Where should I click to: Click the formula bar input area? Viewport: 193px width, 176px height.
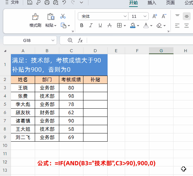tap(140, 40)
